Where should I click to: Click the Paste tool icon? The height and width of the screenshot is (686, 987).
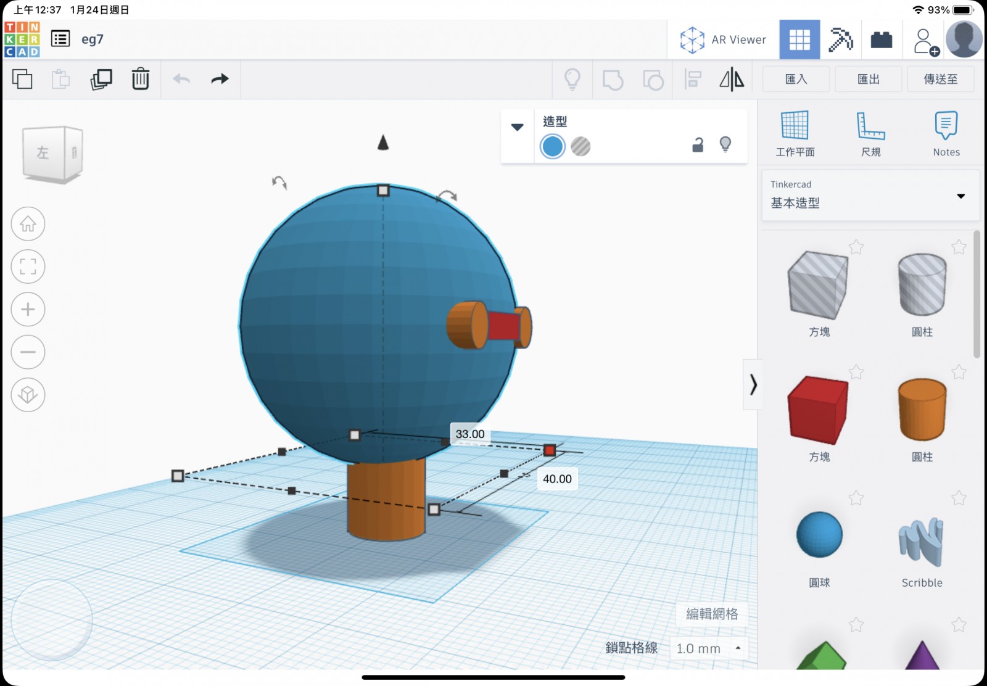tap(60, 79)
